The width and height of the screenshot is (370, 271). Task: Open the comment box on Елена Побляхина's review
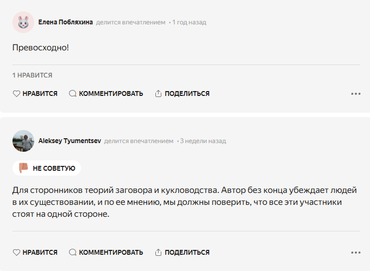tap(106, 93)
